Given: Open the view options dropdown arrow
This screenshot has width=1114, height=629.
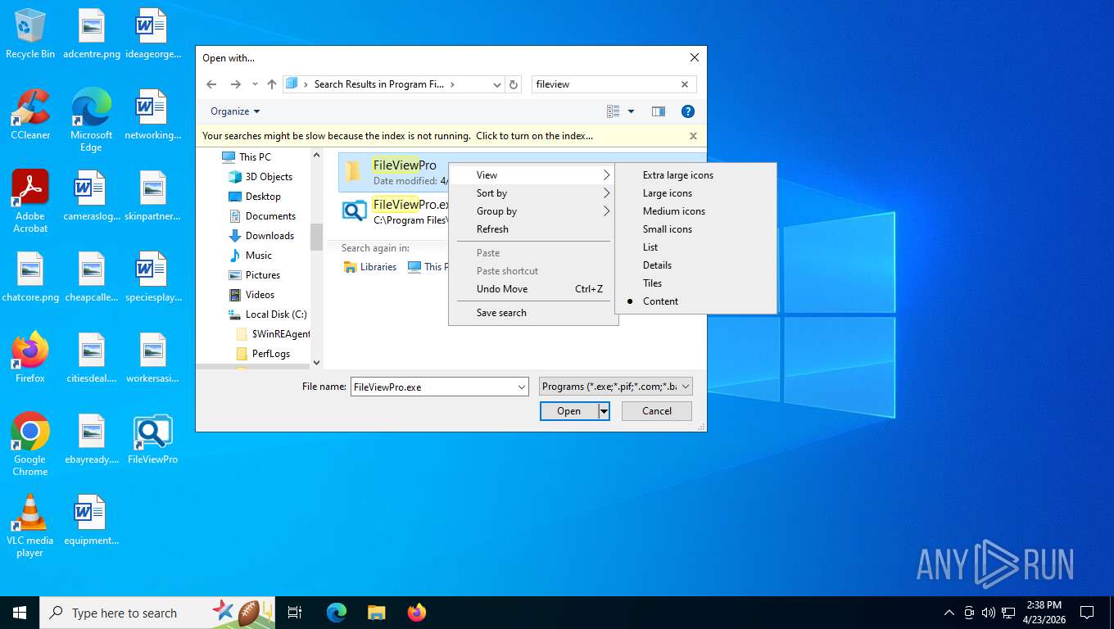Looking at the screenshot, I should click(x=631, y=111).
